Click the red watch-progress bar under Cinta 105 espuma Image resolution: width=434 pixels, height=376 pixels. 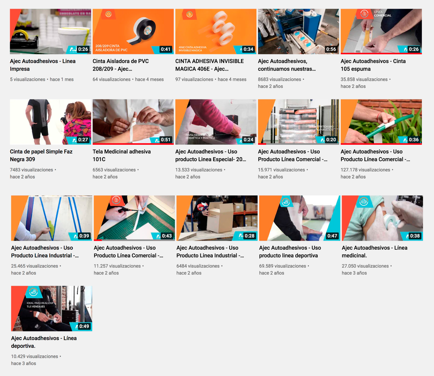tap(381, 54)
